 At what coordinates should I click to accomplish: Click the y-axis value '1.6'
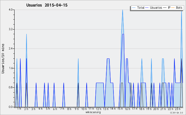(x=11, y=68)
